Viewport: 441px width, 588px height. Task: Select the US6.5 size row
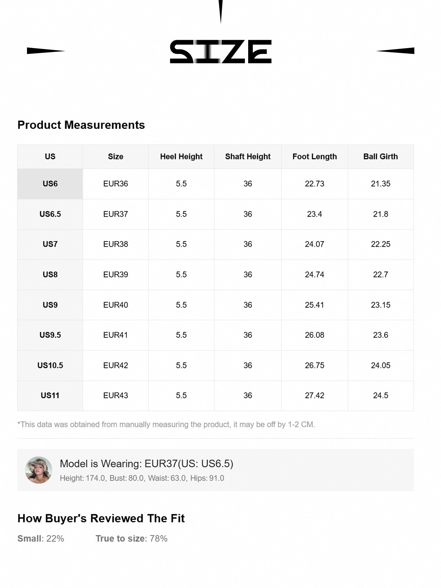tap(50, 214)
